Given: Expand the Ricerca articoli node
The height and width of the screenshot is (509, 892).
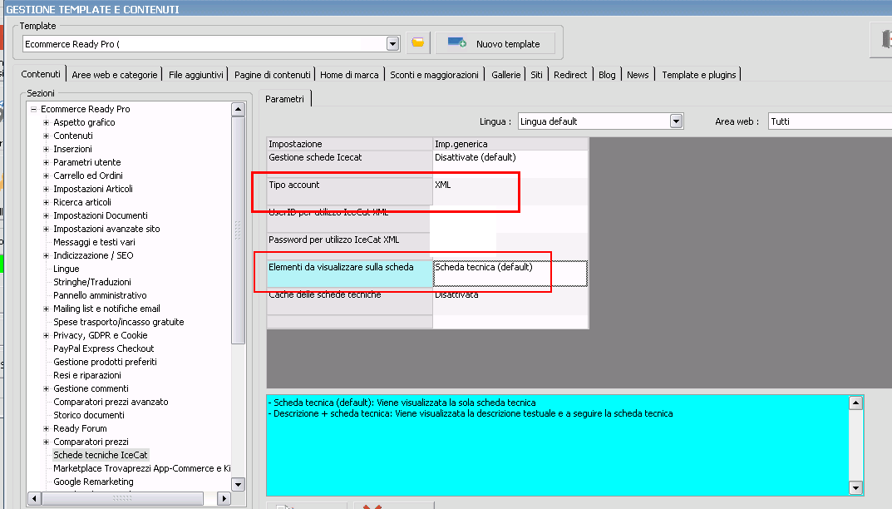Looking at the screenshot, I should point(46,202).
